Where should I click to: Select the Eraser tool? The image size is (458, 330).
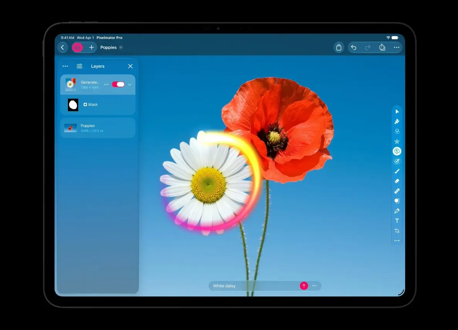point(397,181)
